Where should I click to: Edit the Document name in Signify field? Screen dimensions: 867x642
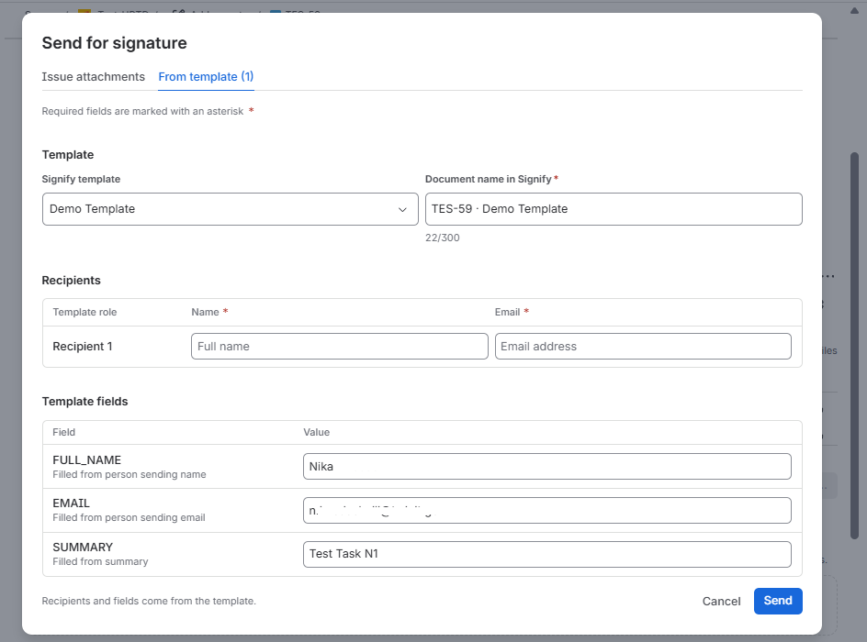(614, 209)
